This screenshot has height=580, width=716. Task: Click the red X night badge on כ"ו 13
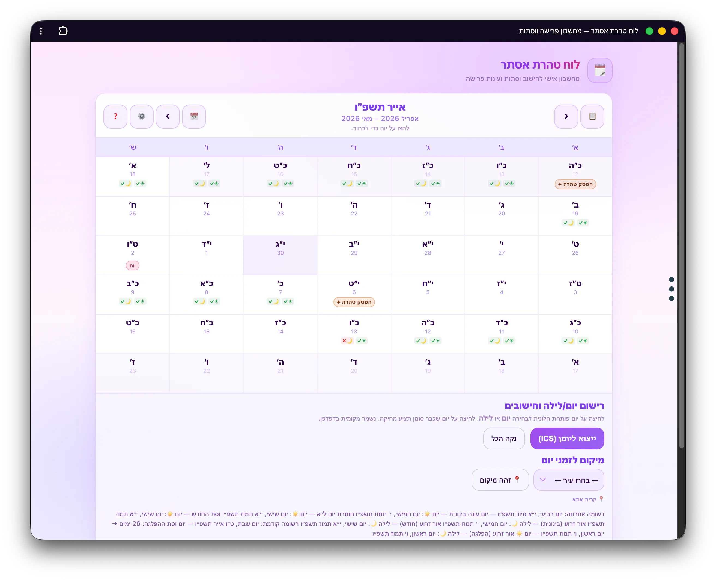point(347,341)
